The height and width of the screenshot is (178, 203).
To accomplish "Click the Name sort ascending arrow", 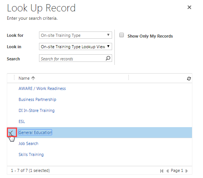I will point(33,78).
